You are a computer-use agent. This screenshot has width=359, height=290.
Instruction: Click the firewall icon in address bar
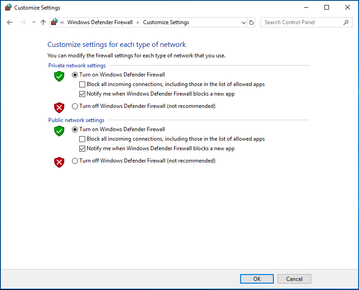[x=55, y=22]
